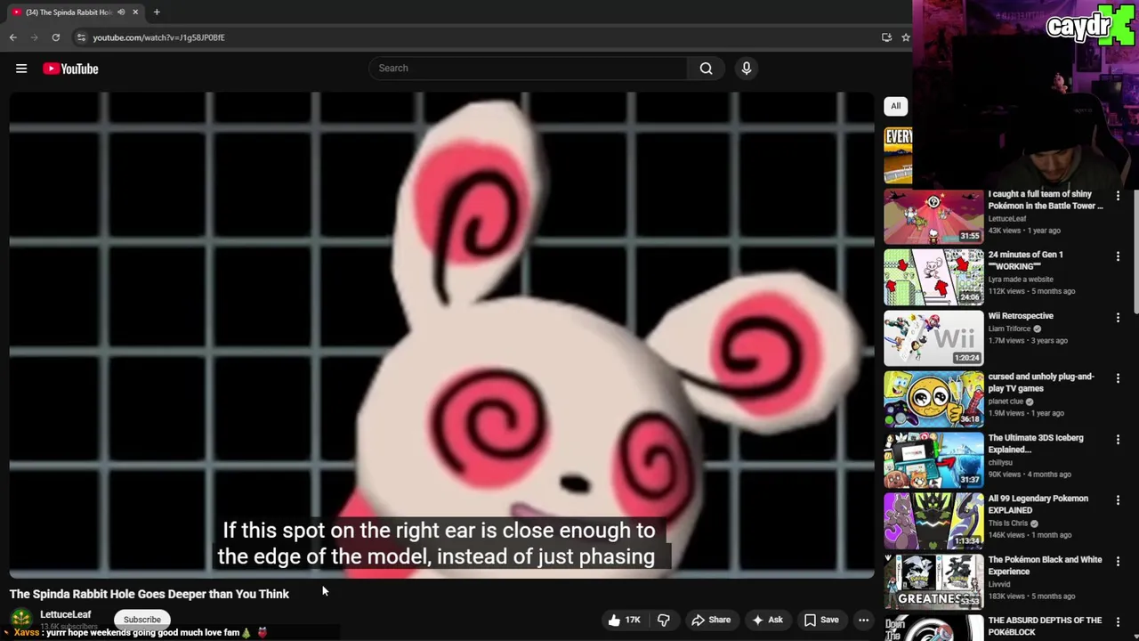1139x641 pixels.
Task: Select The Spinda Rabbit Hole browser tab
Action: coord(68,12)
